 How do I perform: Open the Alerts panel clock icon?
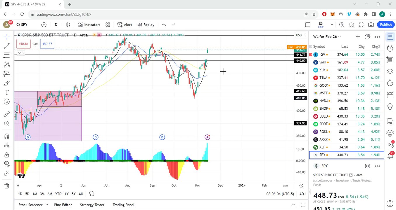coord(390,48)
